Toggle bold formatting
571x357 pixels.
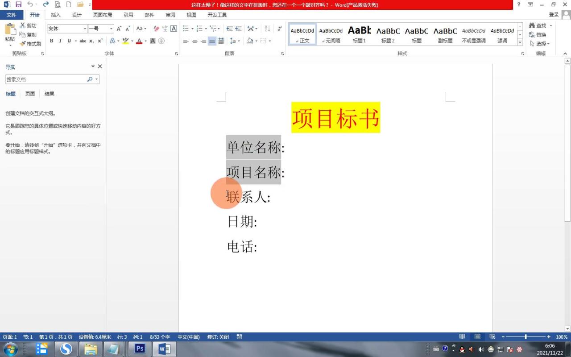click(x=51, y=41)
